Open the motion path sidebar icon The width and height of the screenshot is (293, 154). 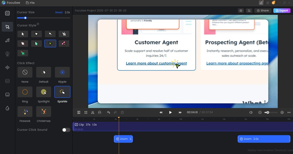tap(7, 40)
